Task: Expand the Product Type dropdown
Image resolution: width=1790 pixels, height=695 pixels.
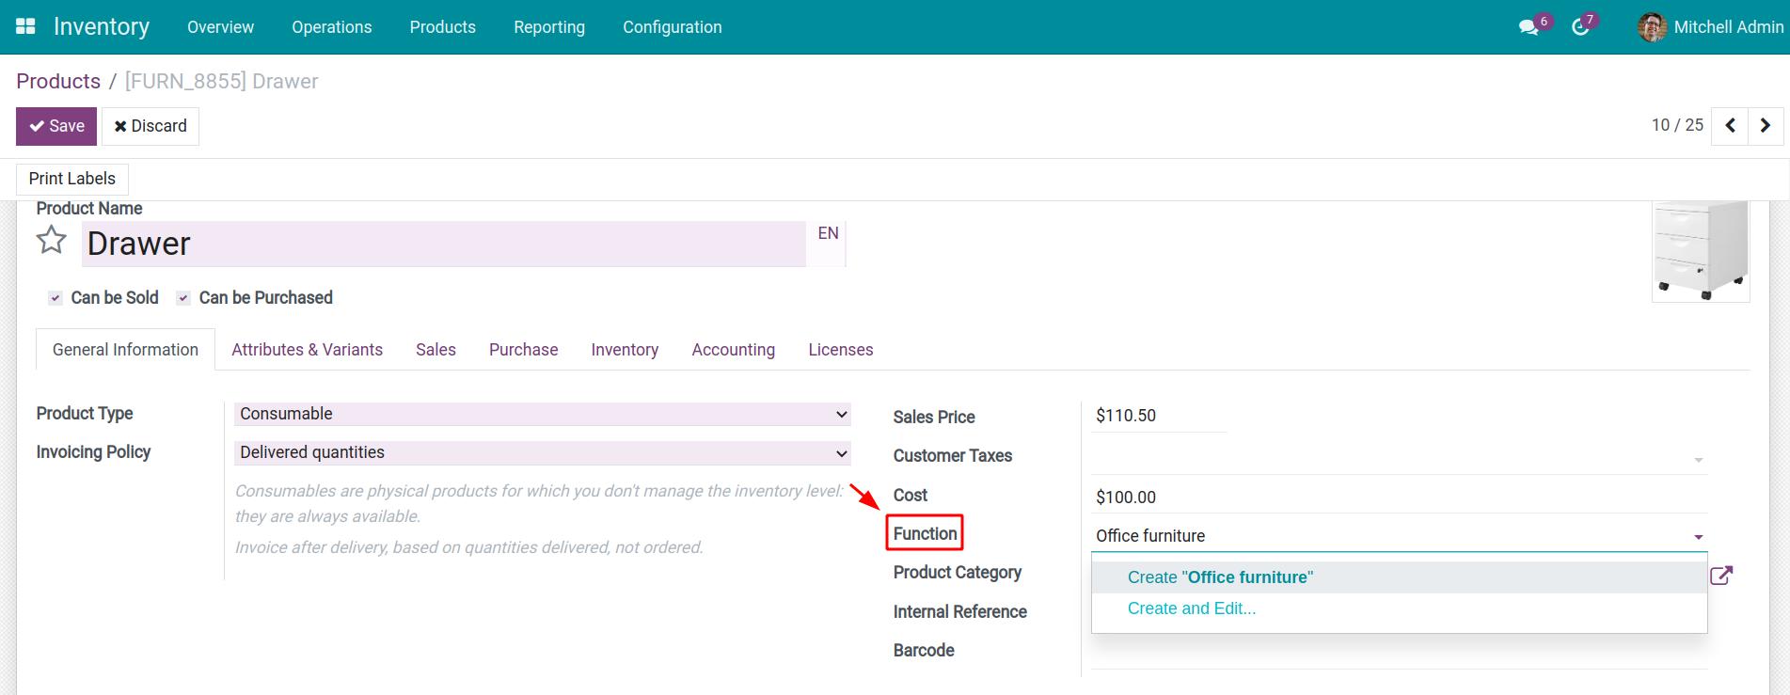Action: (542, 414)
